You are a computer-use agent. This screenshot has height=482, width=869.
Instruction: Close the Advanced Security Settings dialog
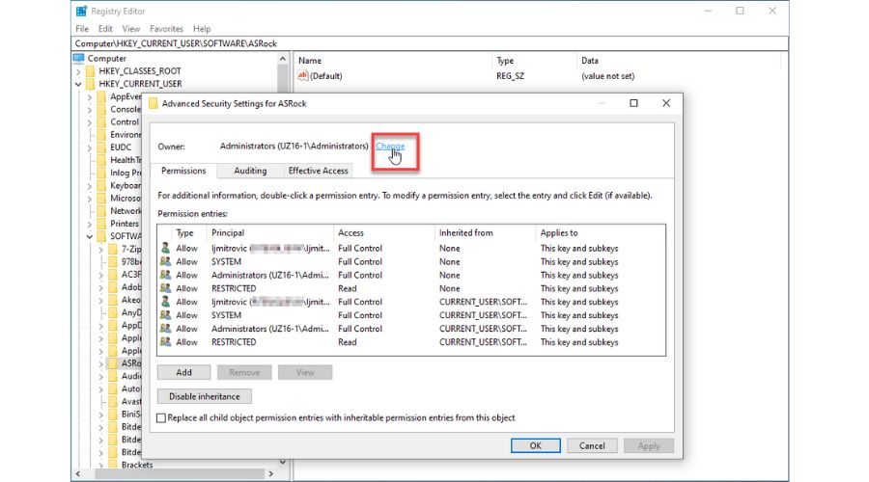coord(666,103)
